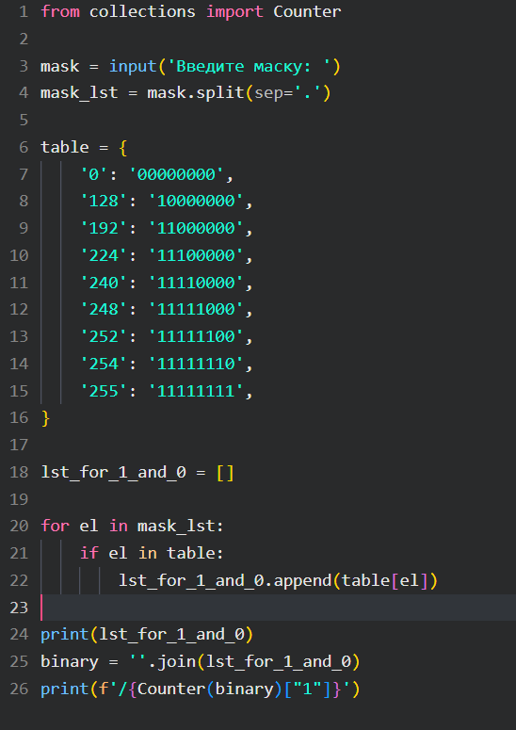Click table[el] on line 22
Viewport: 516px width, 730px height.
[385, 581]
